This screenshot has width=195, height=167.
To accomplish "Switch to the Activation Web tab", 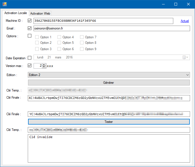I will click(40, 14).
